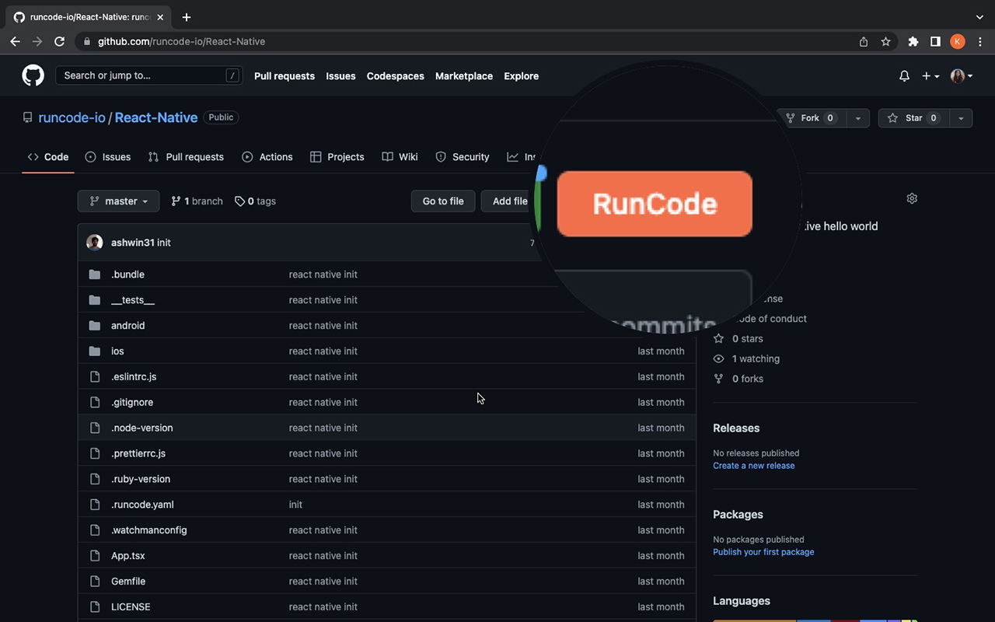The width and height of the screenshot is (995, 622).
Task: Bookmark this page with the star icon
Action: tap(885, 42)
